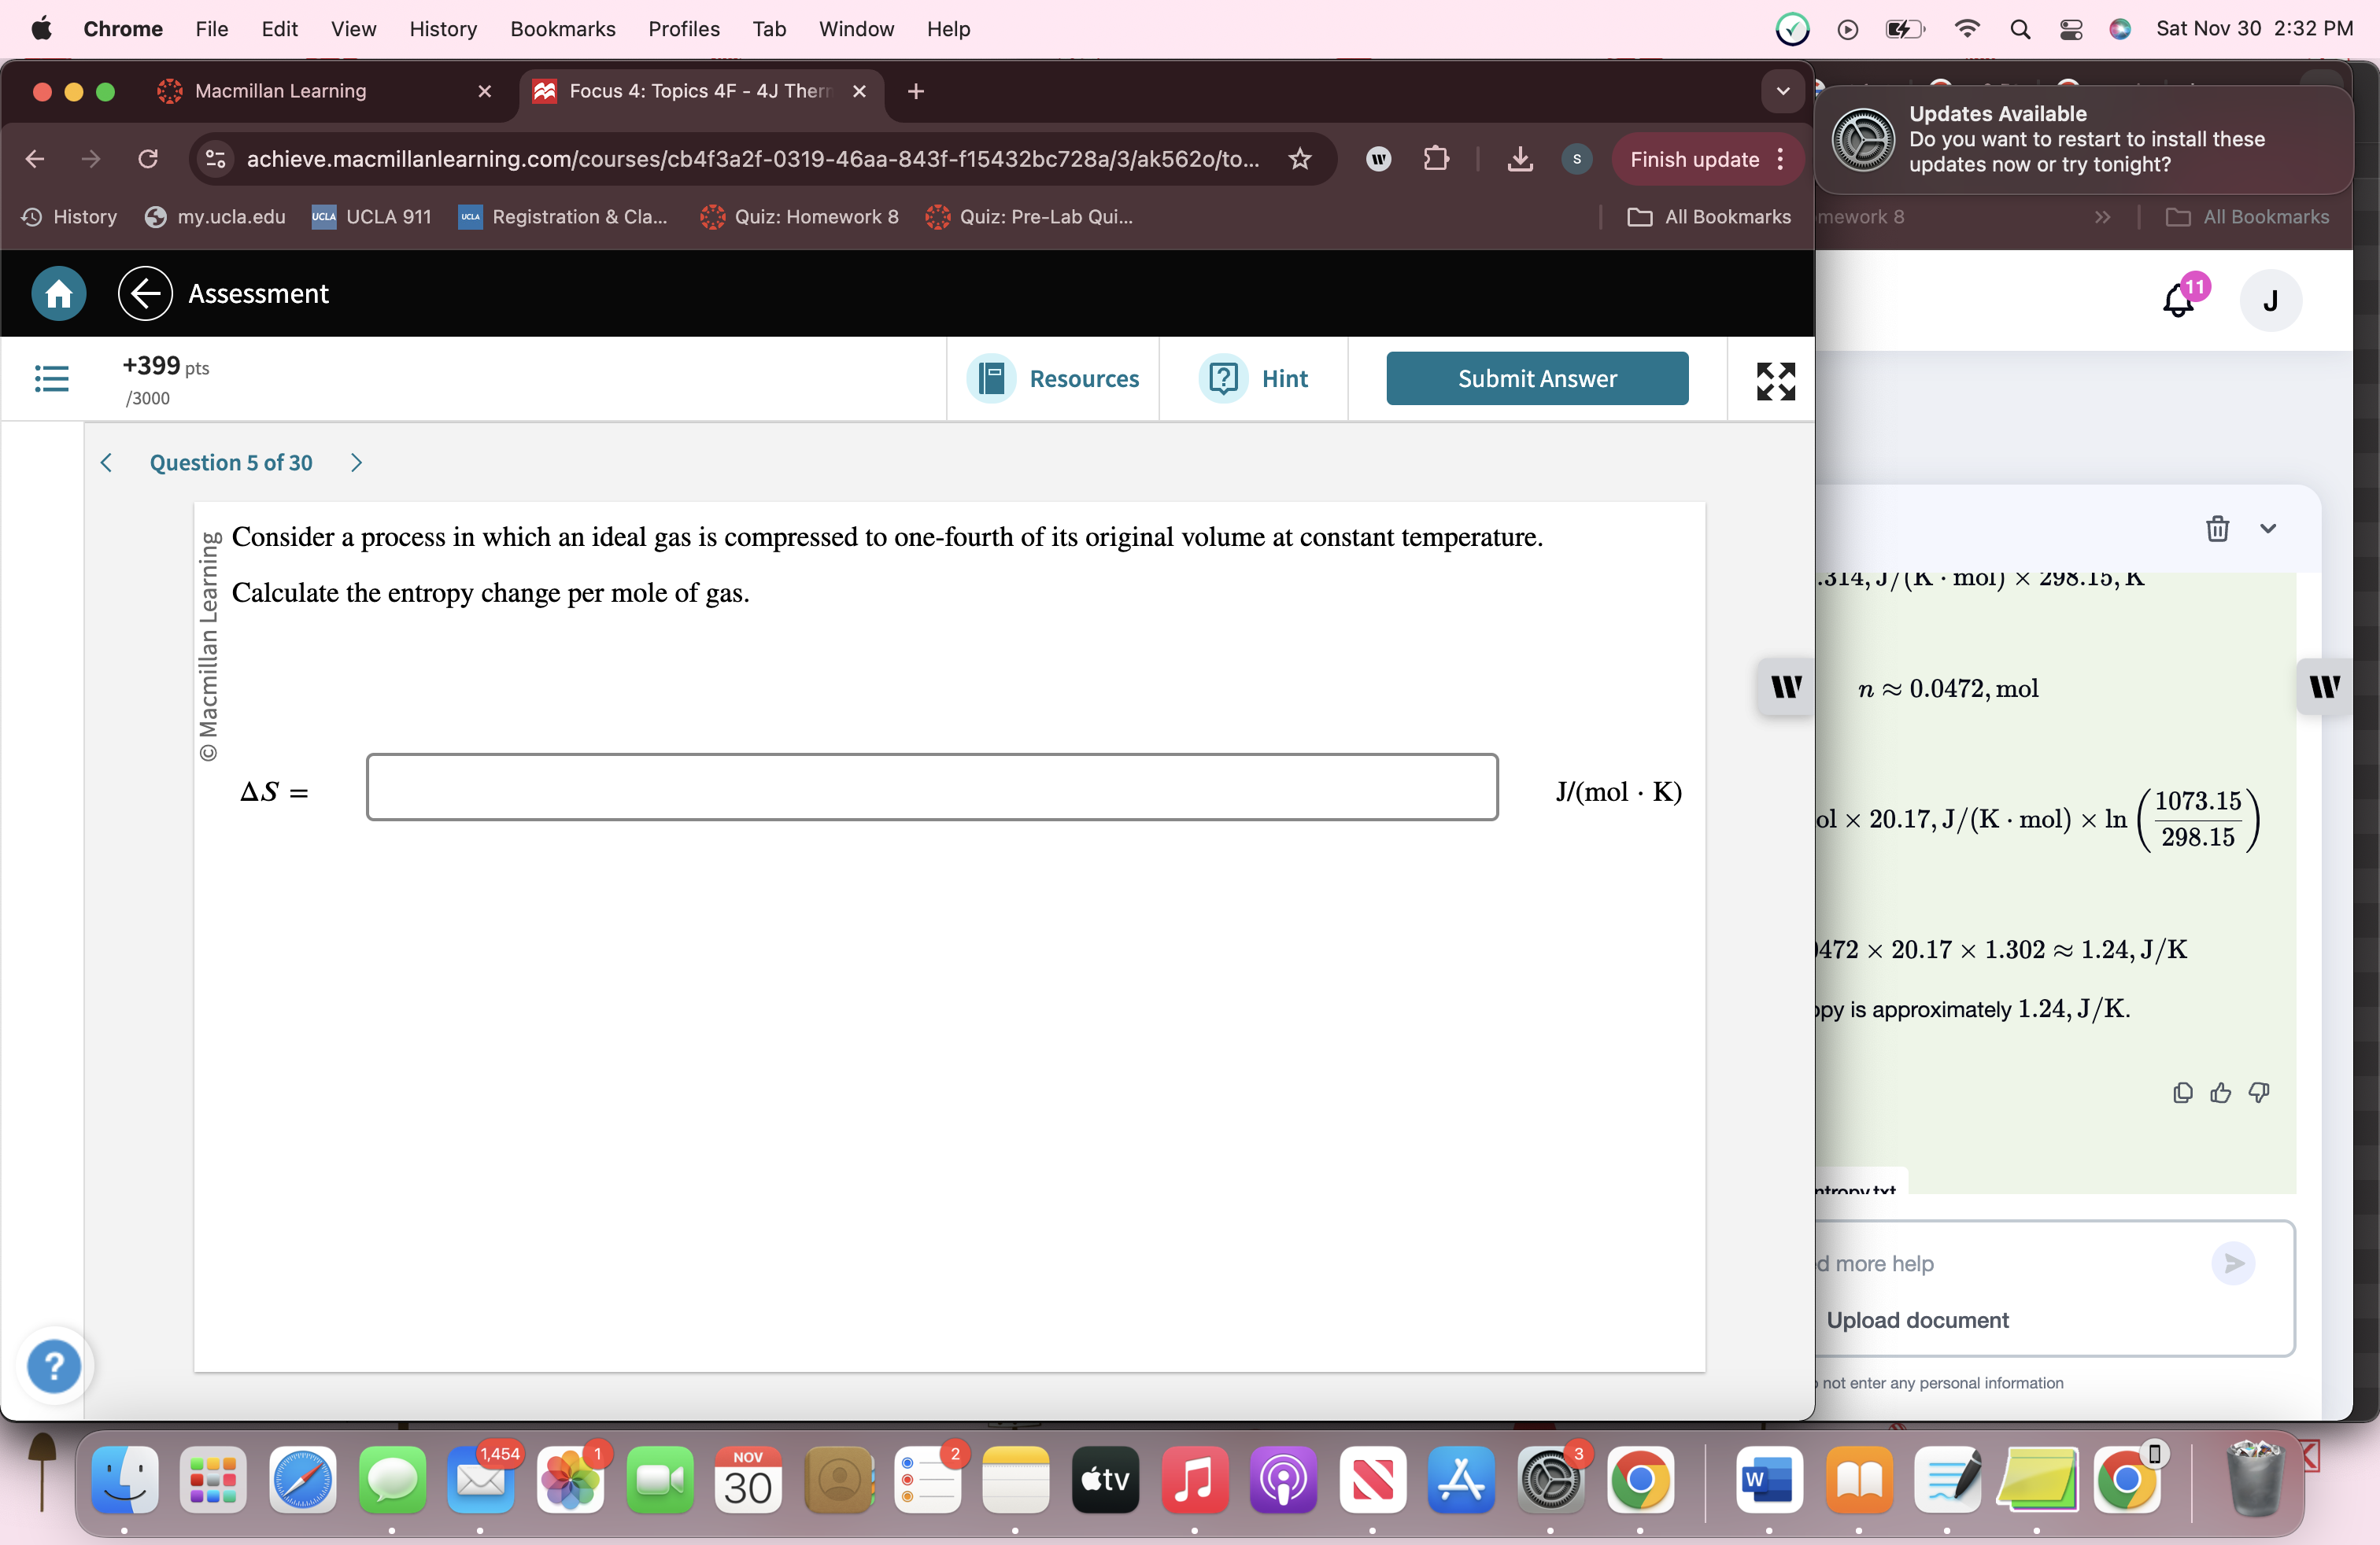Open the History menu in the menu bar
This screenshot has height=1545, width=2380.
point(443,29)
